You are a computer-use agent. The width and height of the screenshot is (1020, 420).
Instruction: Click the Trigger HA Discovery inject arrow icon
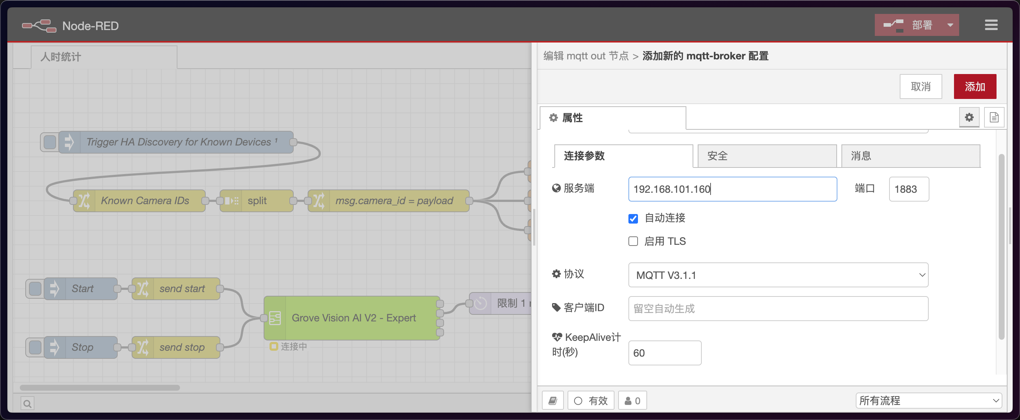click(69, 142)
